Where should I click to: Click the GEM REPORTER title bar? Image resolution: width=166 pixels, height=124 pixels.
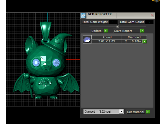point(118,15)
